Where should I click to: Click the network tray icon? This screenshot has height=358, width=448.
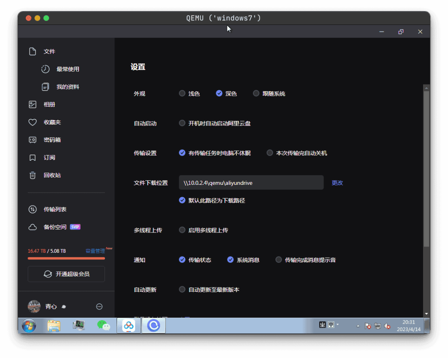click(378, 326)
